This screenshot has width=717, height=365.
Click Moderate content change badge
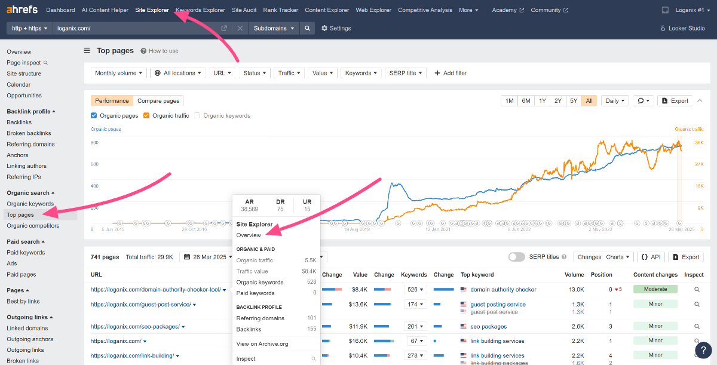click(655, 290)
